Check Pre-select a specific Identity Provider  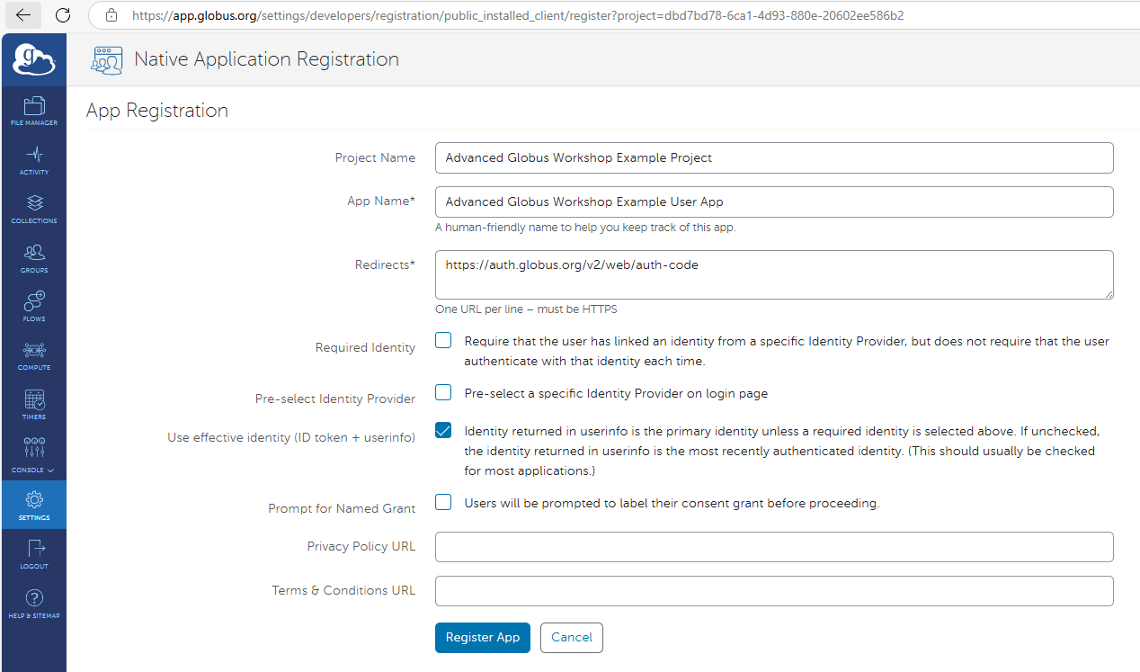coord(442,392)
